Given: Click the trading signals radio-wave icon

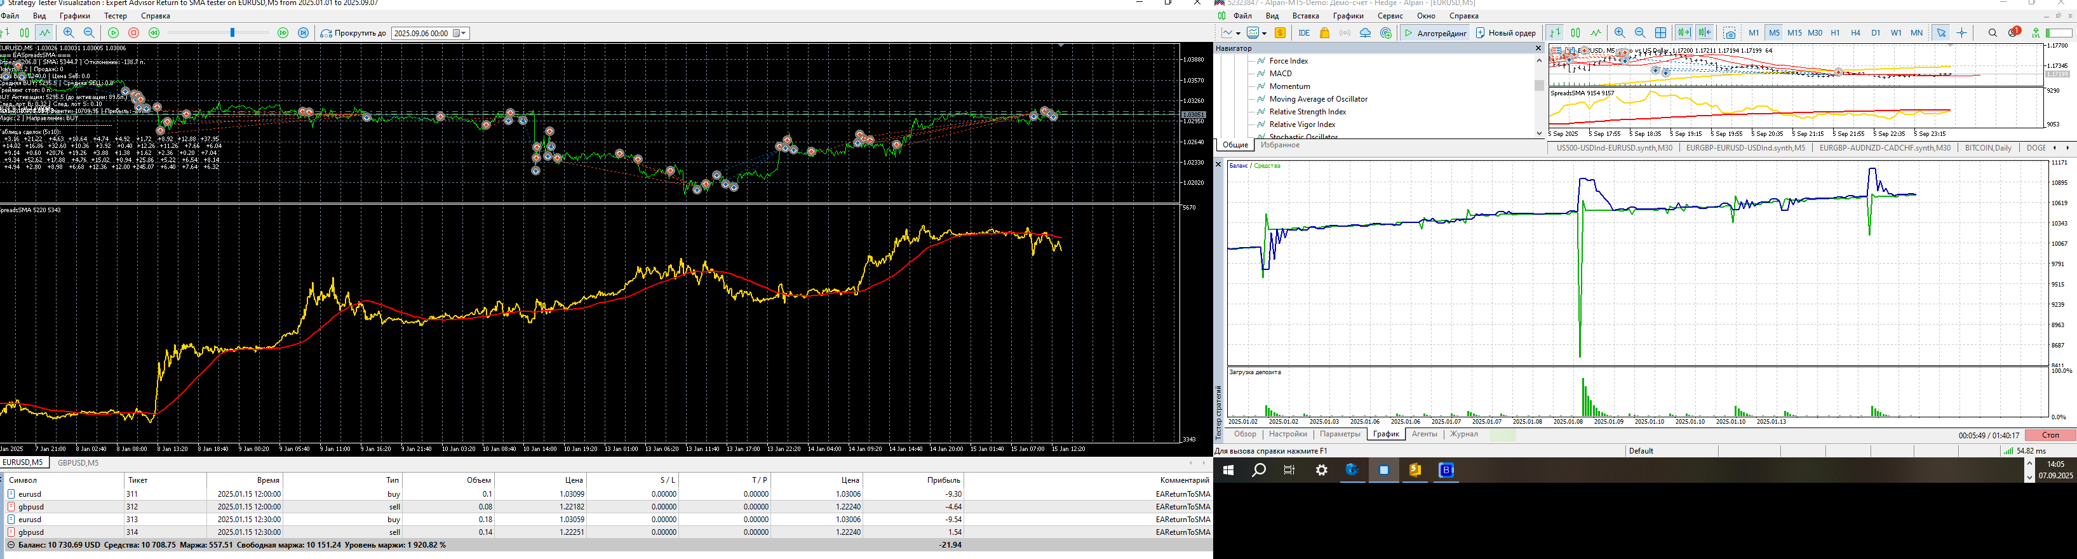Looking at the screenshot, I should [1345, 33].
